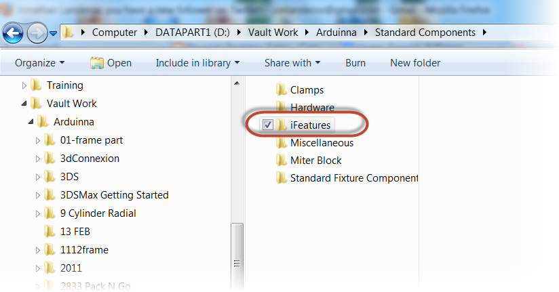The height and width of the screenshot is (292, 559).
Task: Click the Hardware folder icon
Action: (282, 107)
